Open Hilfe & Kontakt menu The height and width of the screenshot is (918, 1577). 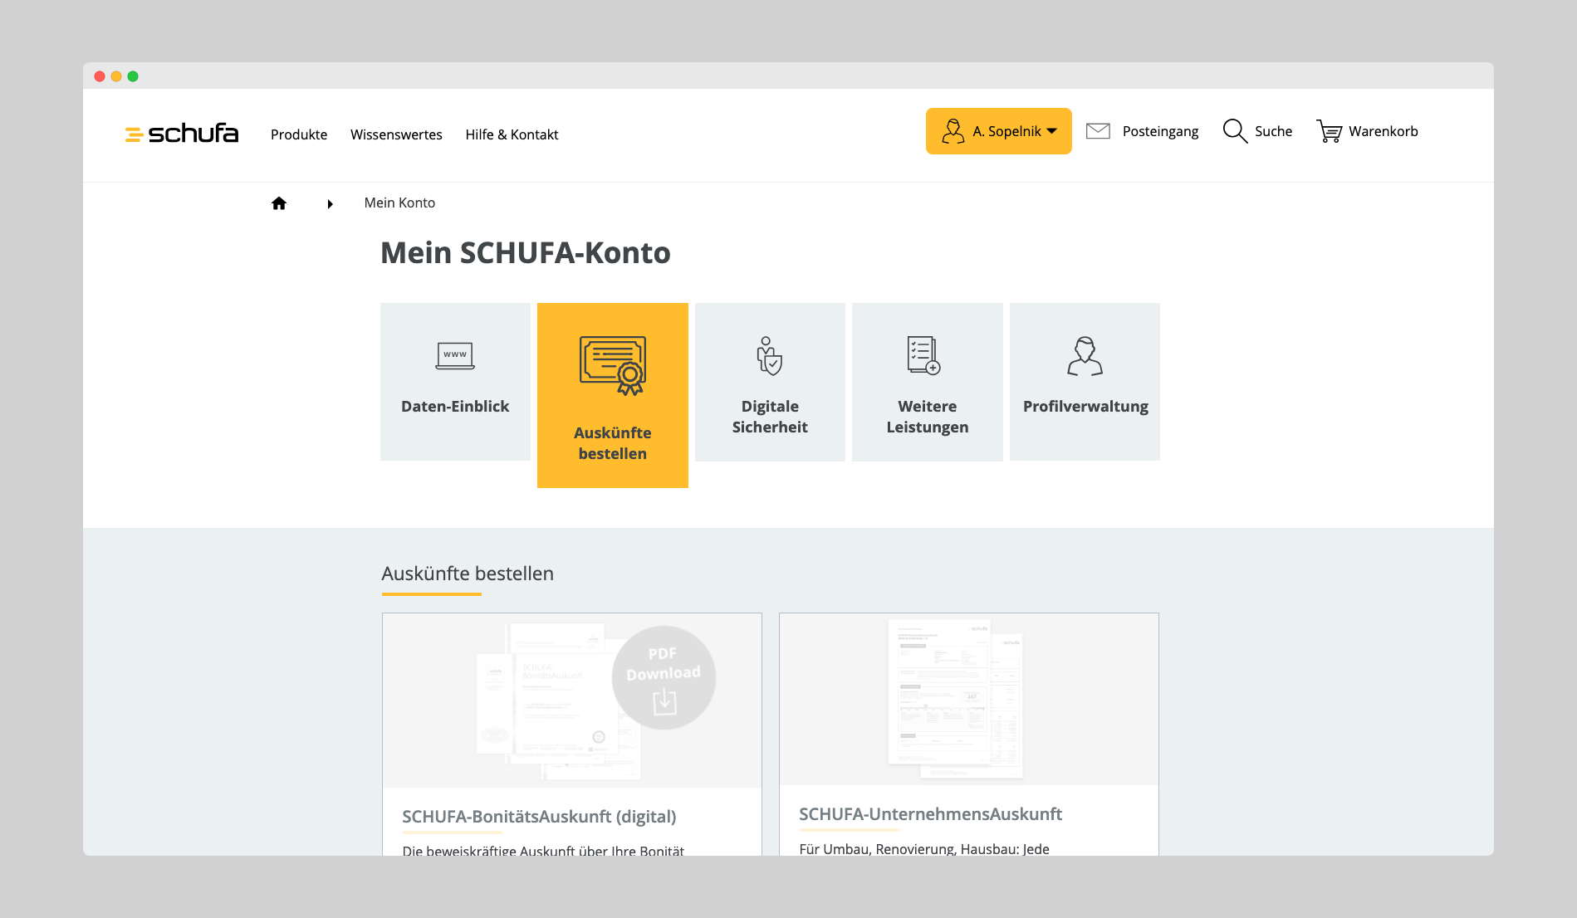pyautogui.click(x=512, y=134)
